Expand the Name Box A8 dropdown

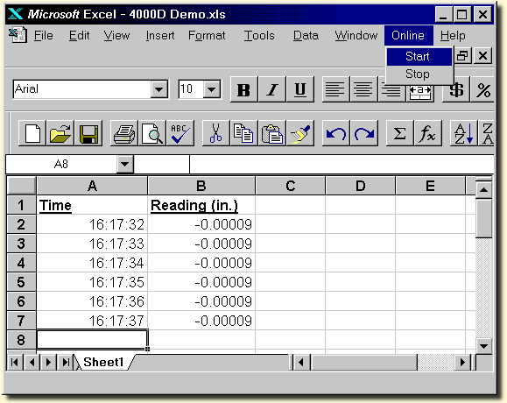pos(125,164)
